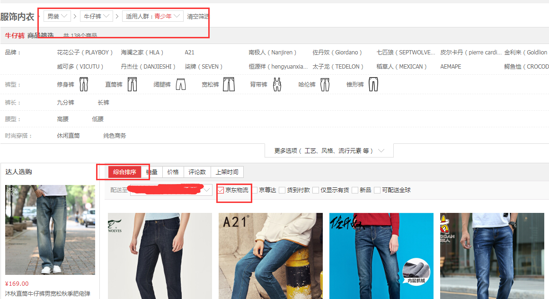The height and width of the screenshot is (299, 549).
Task: Click 清空筛选 to clear filters
Action: [198, 17]
